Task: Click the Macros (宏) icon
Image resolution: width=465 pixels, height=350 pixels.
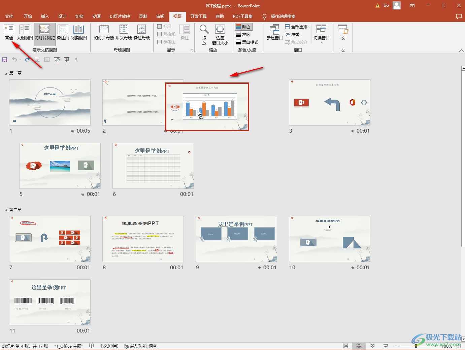Action: (x=343, y=30)
